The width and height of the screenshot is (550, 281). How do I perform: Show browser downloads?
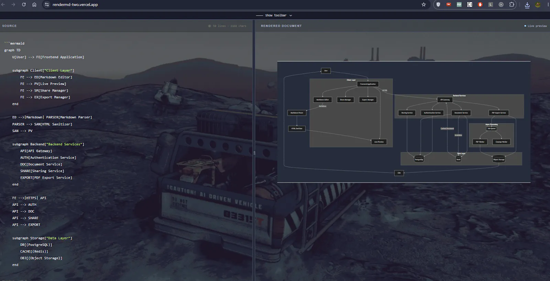(x=527, y=4)
